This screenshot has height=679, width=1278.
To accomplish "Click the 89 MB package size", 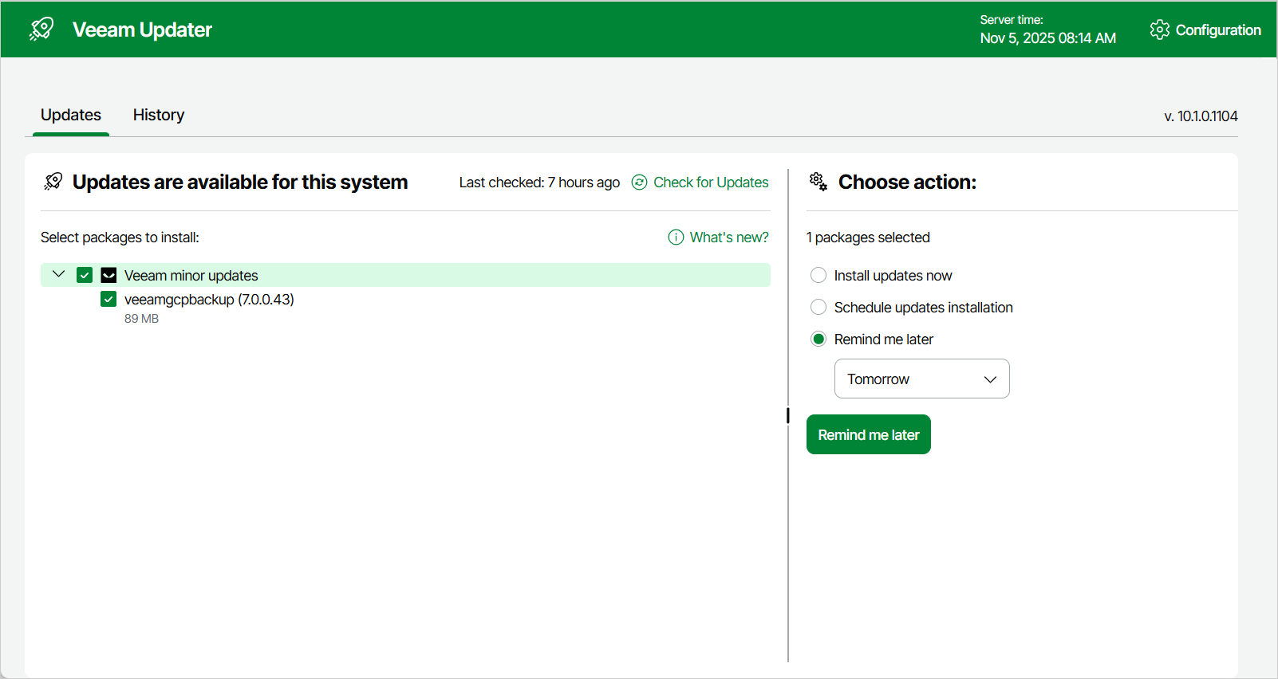I will pos(141,319).
